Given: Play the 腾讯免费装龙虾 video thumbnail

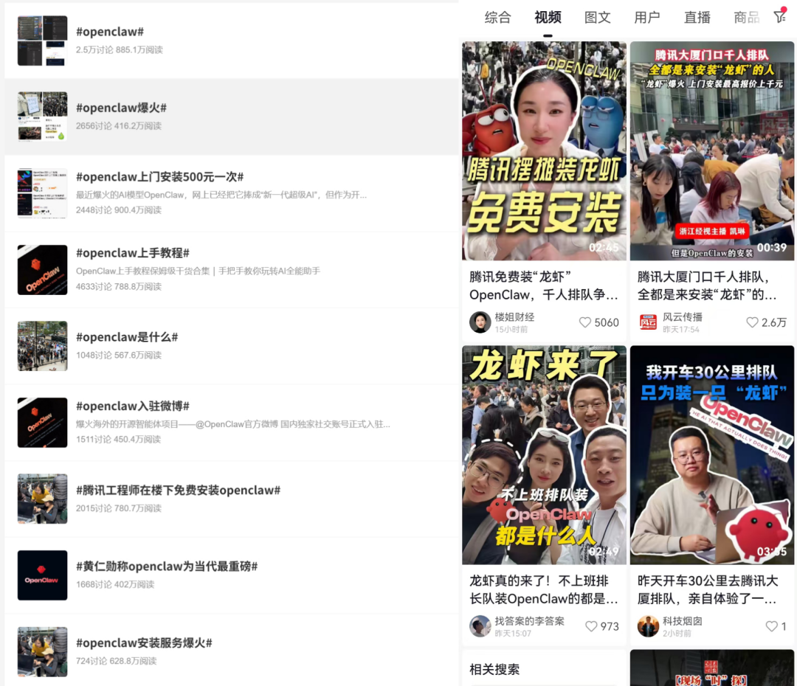Looking at the screenshot, I should (x=544, y=151).
